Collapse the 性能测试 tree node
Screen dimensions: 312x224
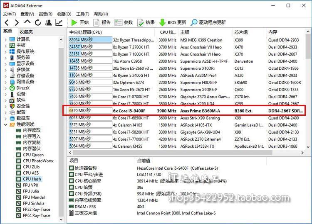click(x=5, y=124)
